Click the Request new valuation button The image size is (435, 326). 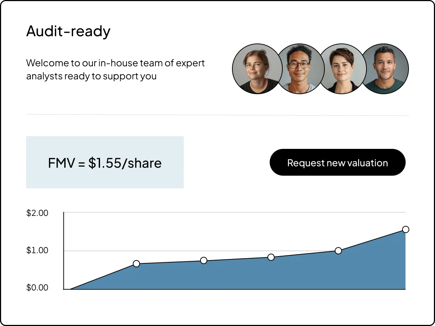337,163
